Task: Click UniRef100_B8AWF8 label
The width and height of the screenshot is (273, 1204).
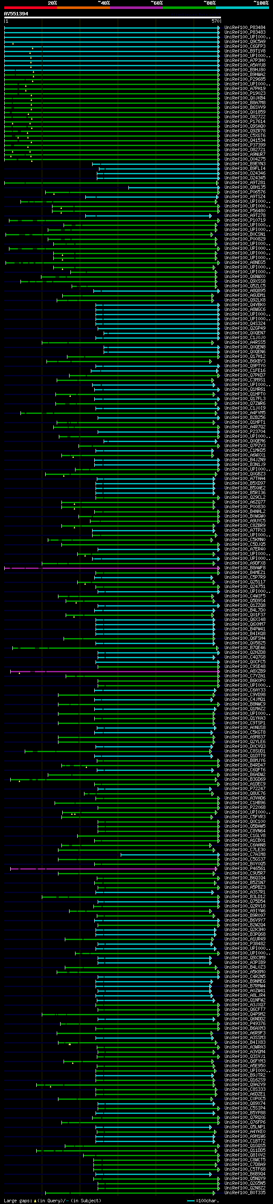Action: tap(245, 568)
